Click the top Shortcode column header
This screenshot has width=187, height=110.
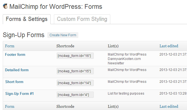pyautogui.click(x=65, y=46)
